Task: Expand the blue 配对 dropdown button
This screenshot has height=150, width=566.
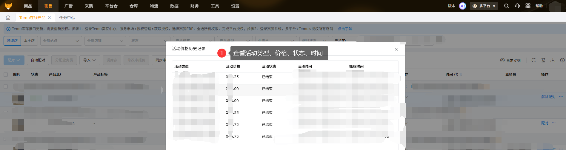Action: tap(14, 60)
